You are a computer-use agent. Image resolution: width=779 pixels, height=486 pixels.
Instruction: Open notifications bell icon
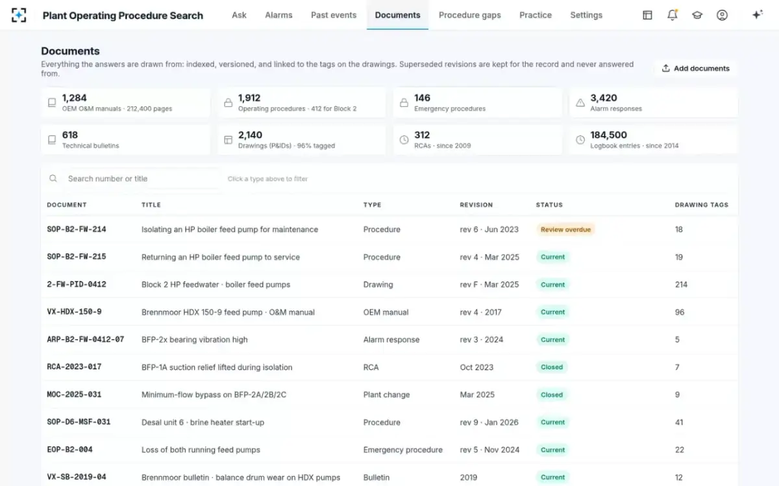(673, 15)
